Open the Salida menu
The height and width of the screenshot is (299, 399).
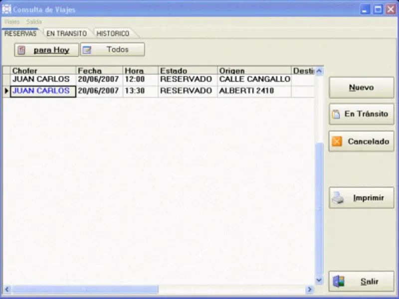coord(34,22)
